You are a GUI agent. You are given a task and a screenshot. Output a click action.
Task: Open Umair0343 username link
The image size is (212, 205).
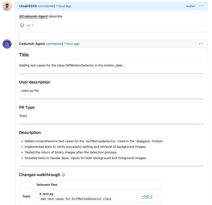point(28,6)
